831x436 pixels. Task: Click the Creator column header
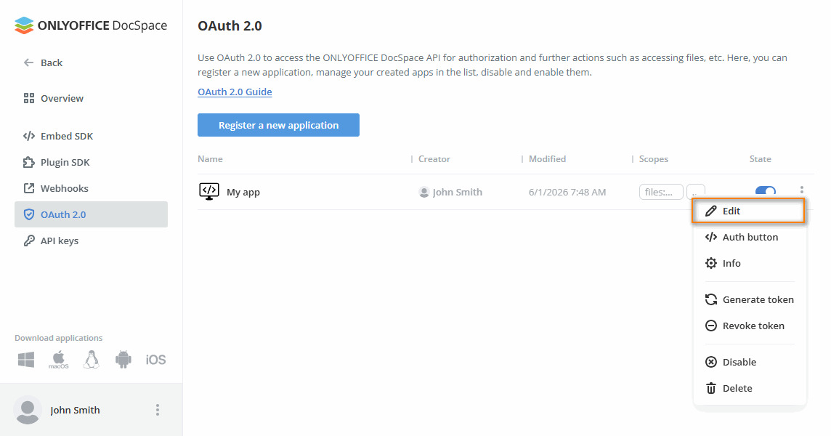pos(434,158)
